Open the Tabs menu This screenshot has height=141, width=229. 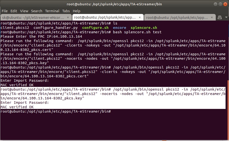(x=66, y=11)
